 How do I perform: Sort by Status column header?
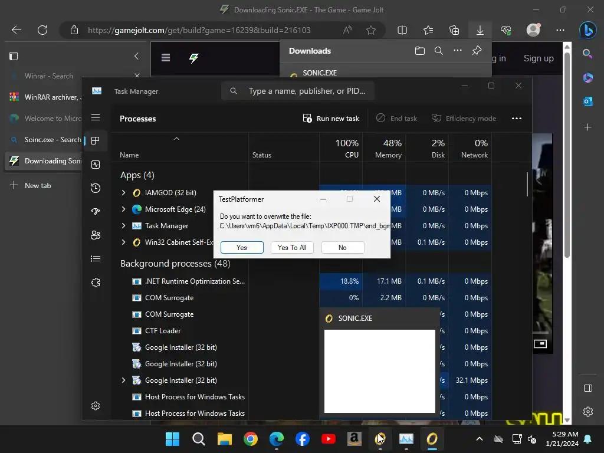click(x=284, y=148)
